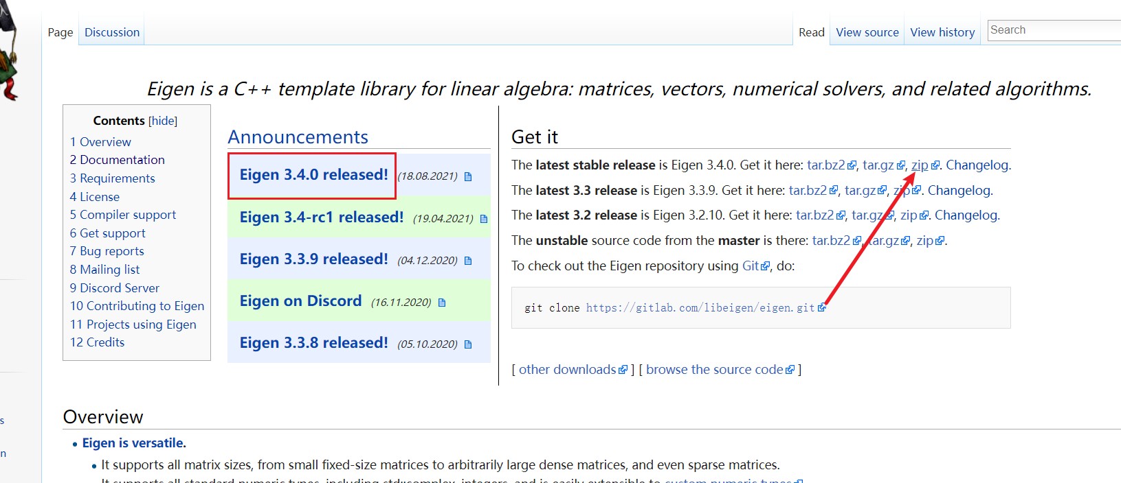Viewport: 1121px width, 483px height.
Task: Open the document icon next to Eigen 3.3.8
Action: click(x=468, y=344)
